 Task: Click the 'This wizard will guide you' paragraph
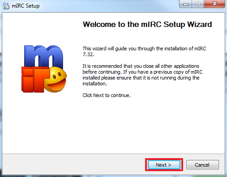click(144, 51)
